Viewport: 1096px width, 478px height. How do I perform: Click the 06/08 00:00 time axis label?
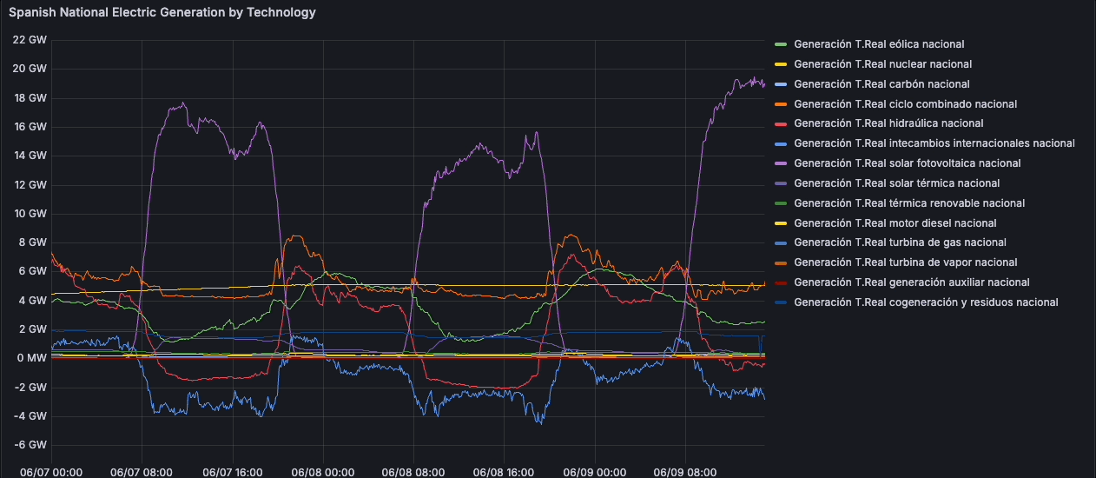(x=322, y=473)
